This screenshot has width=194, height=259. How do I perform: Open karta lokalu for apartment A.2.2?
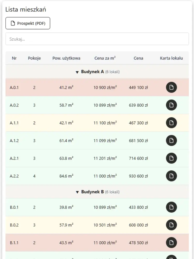click(171, 176)
